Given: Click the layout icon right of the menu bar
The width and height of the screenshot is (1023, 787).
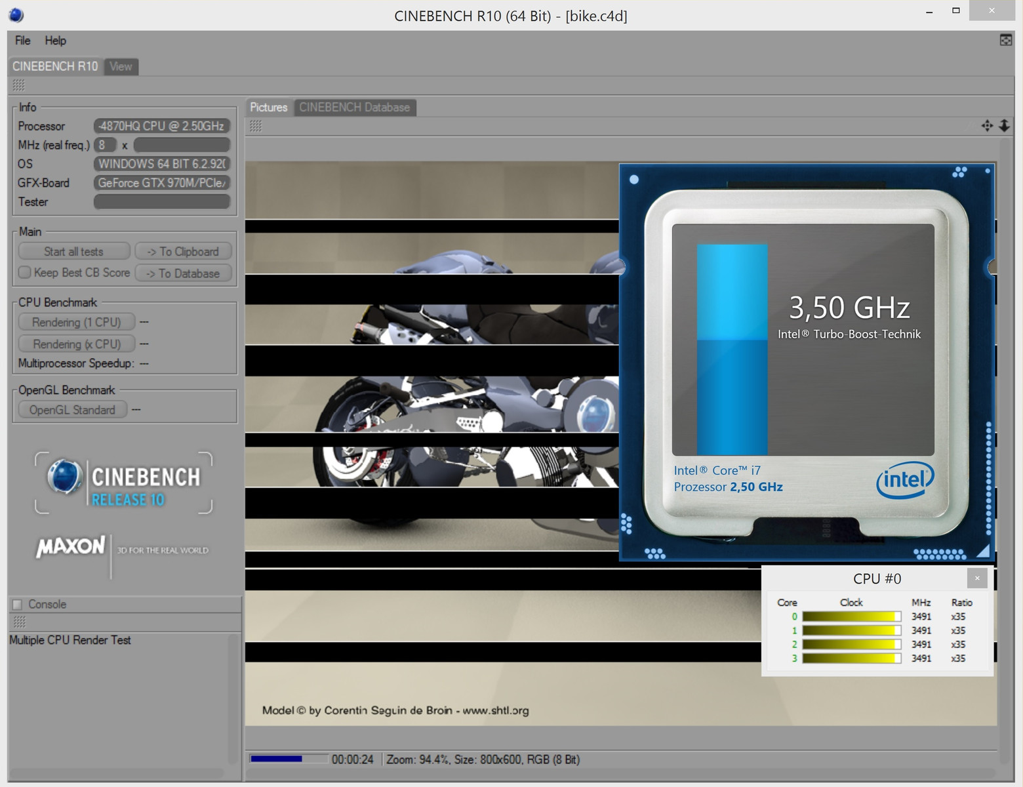Looking at the screenshot, I should [1005, 41].
